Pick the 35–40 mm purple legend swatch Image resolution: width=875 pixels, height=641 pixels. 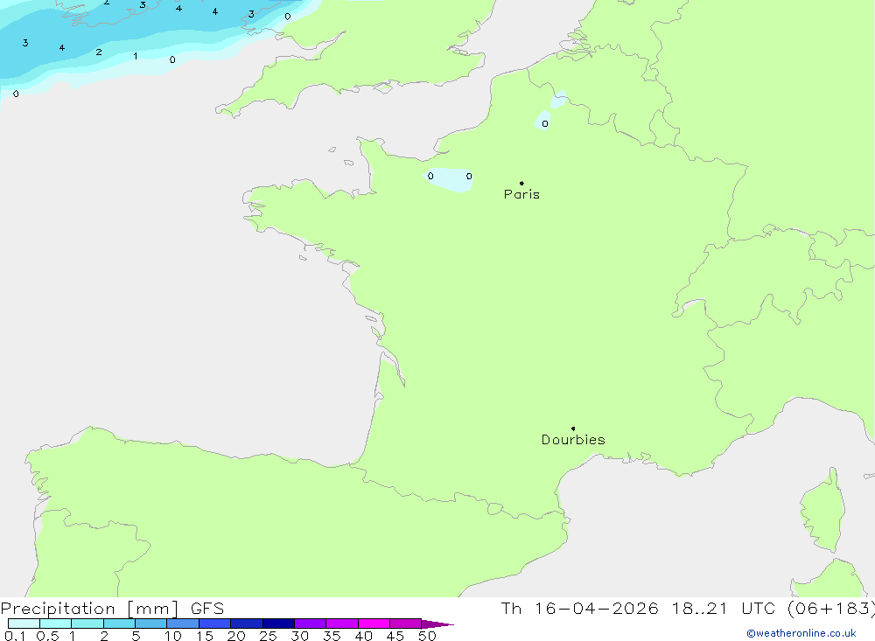coord(342,624)
